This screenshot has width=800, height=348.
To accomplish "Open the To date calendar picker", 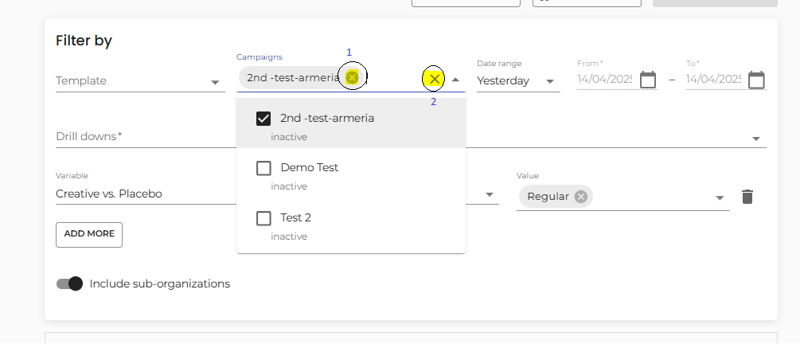I will pos(756,80).
